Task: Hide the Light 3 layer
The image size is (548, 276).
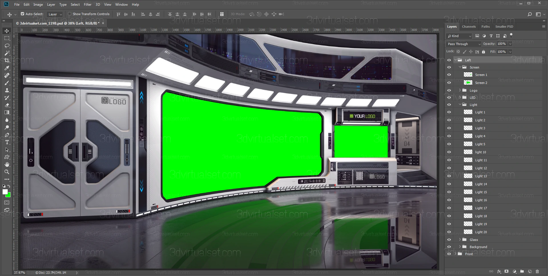Action: [449, 128]
